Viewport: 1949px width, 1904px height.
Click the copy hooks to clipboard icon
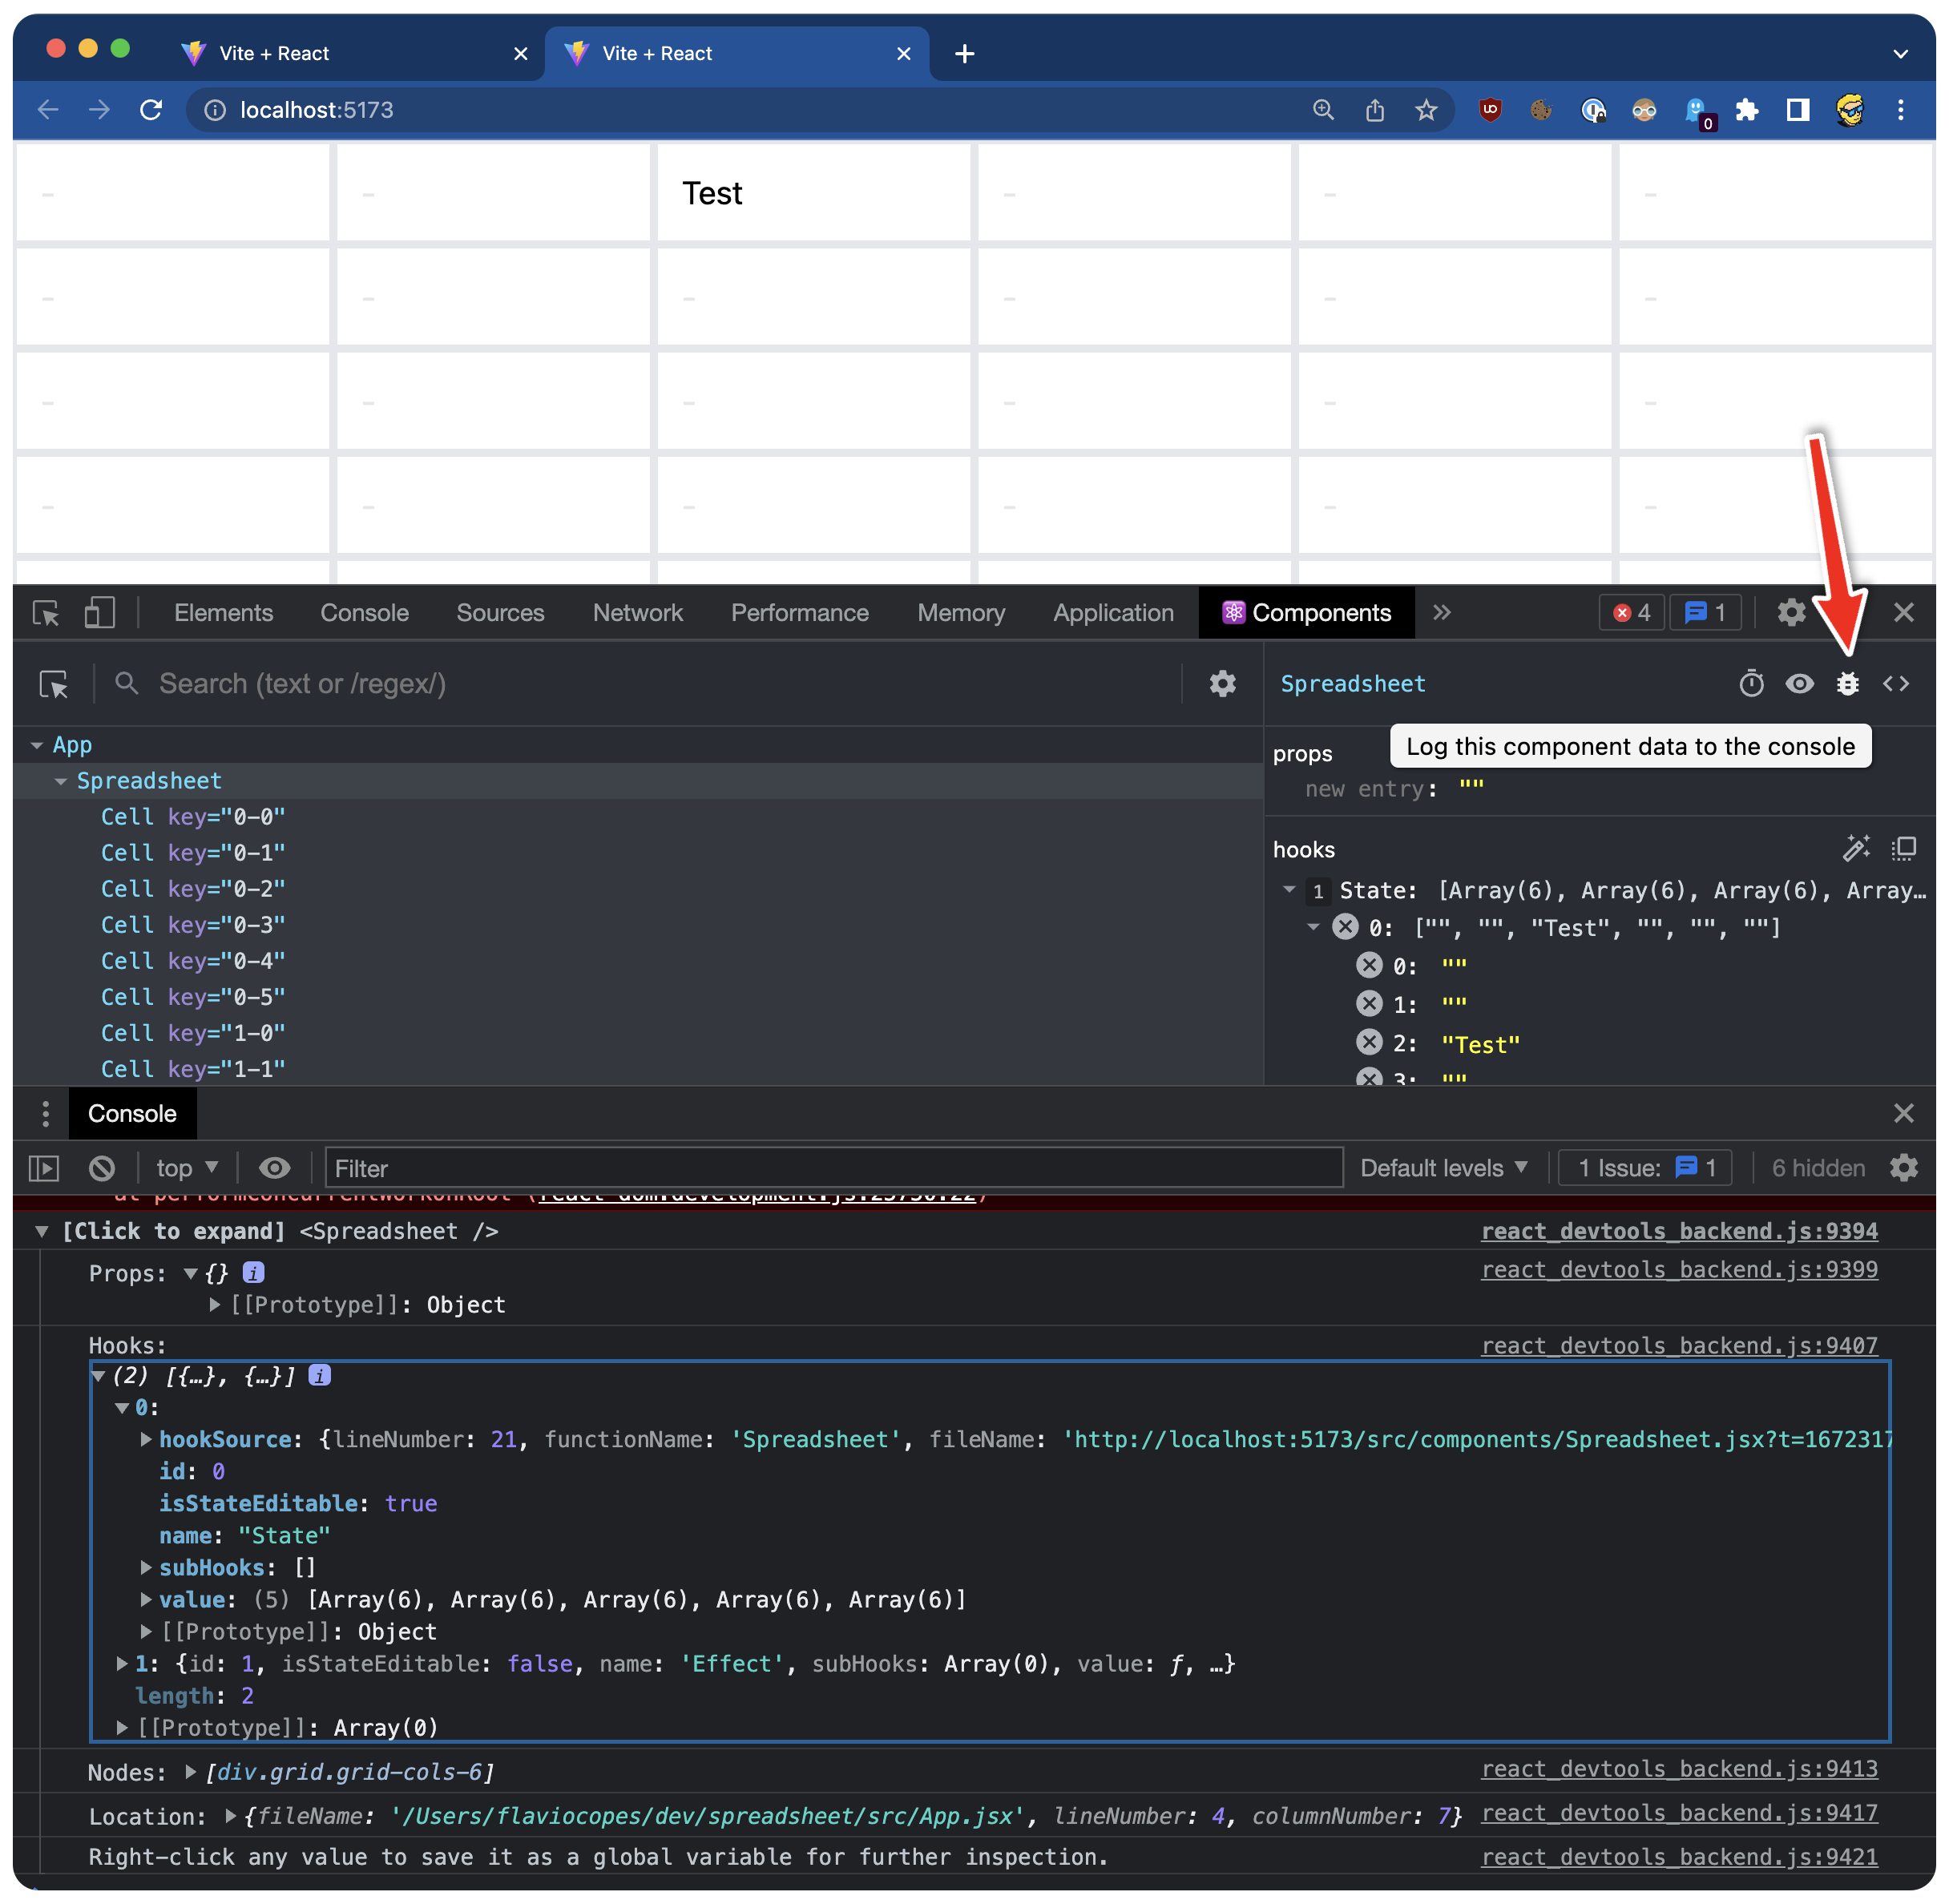point(1903,849)
